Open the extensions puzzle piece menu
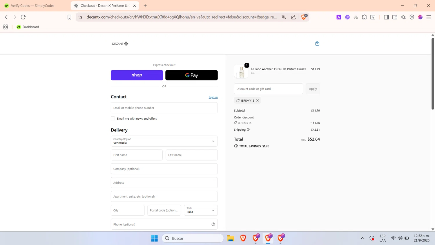Image resolution: width=435 pixels, height=245 pixels. 365,17
